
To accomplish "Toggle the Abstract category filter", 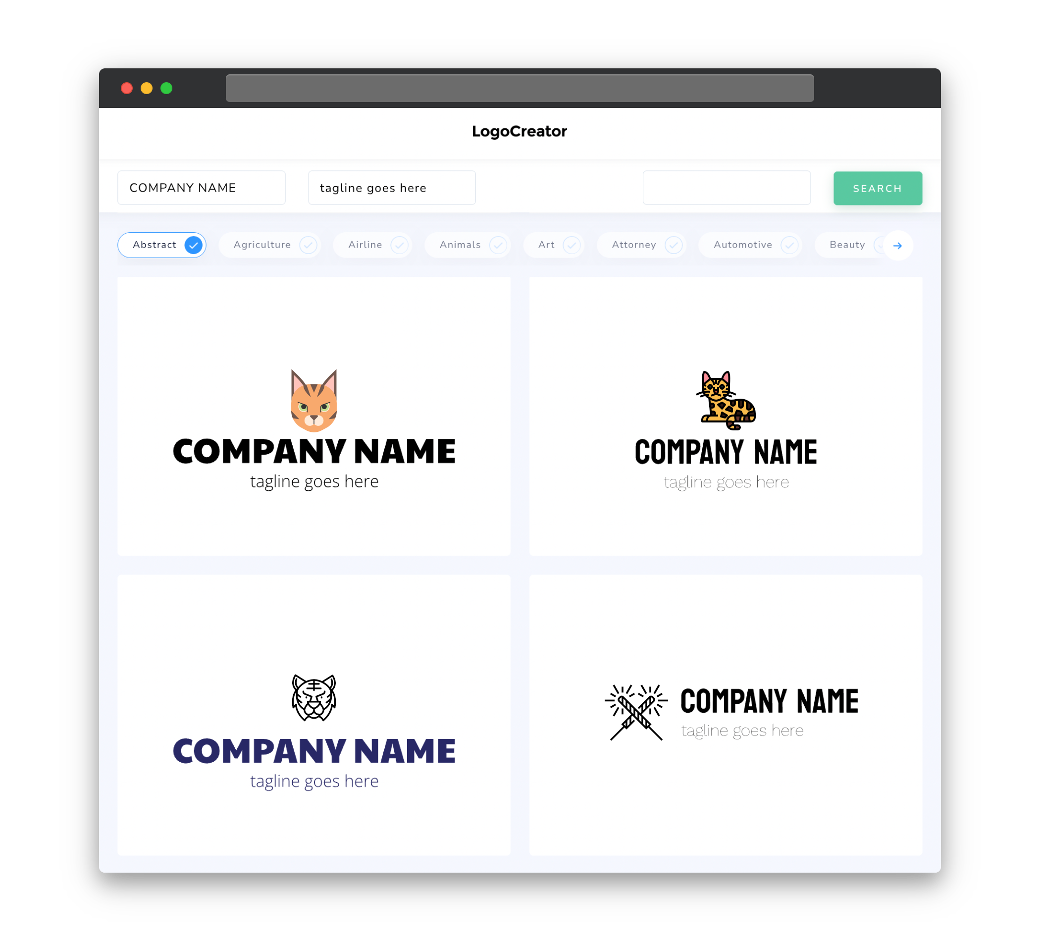I will [163, 245].
